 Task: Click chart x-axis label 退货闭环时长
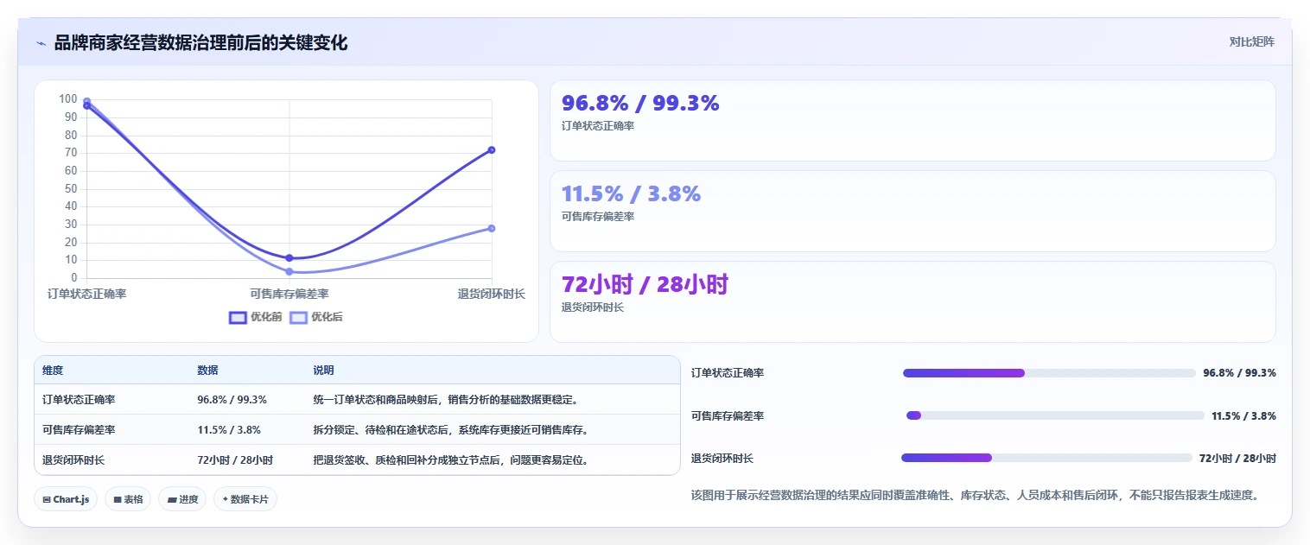click(492, 295)
